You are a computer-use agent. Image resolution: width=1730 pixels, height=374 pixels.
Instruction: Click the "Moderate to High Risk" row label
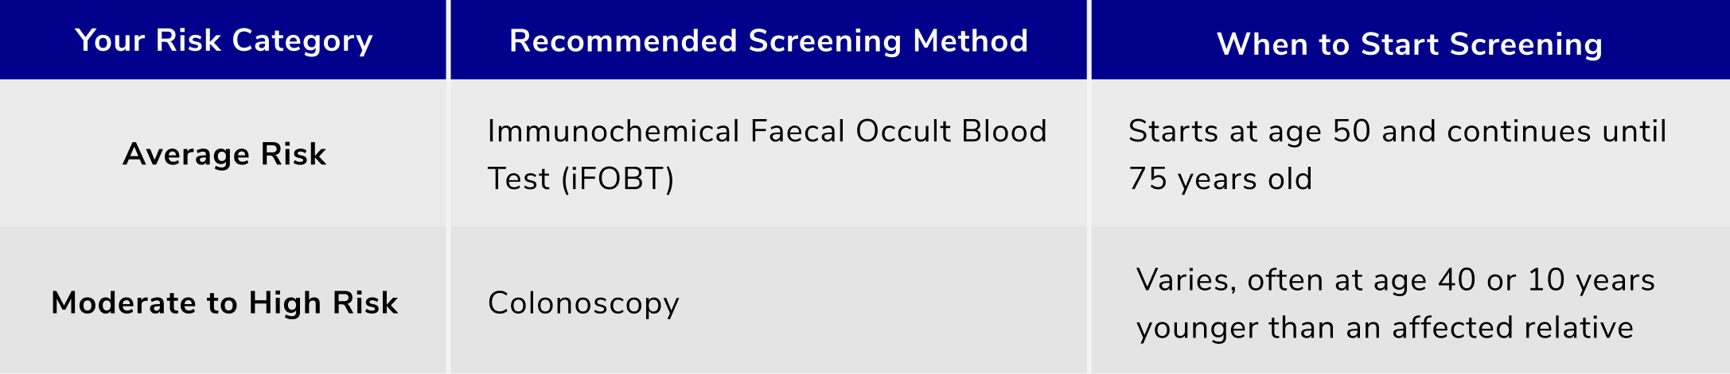click(x=224, y=303)
